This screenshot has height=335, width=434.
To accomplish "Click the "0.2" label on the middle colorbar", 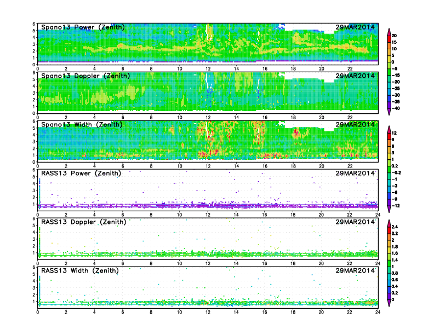I will click(x=395, y=166).
